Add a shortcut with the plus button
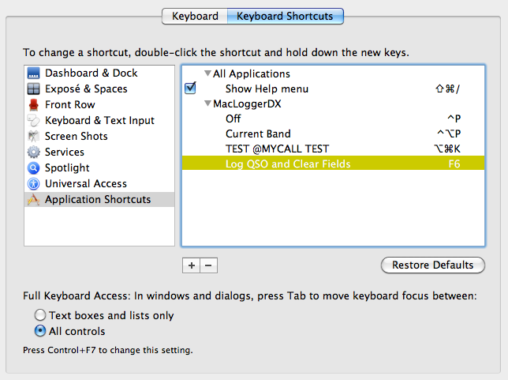 191,265
